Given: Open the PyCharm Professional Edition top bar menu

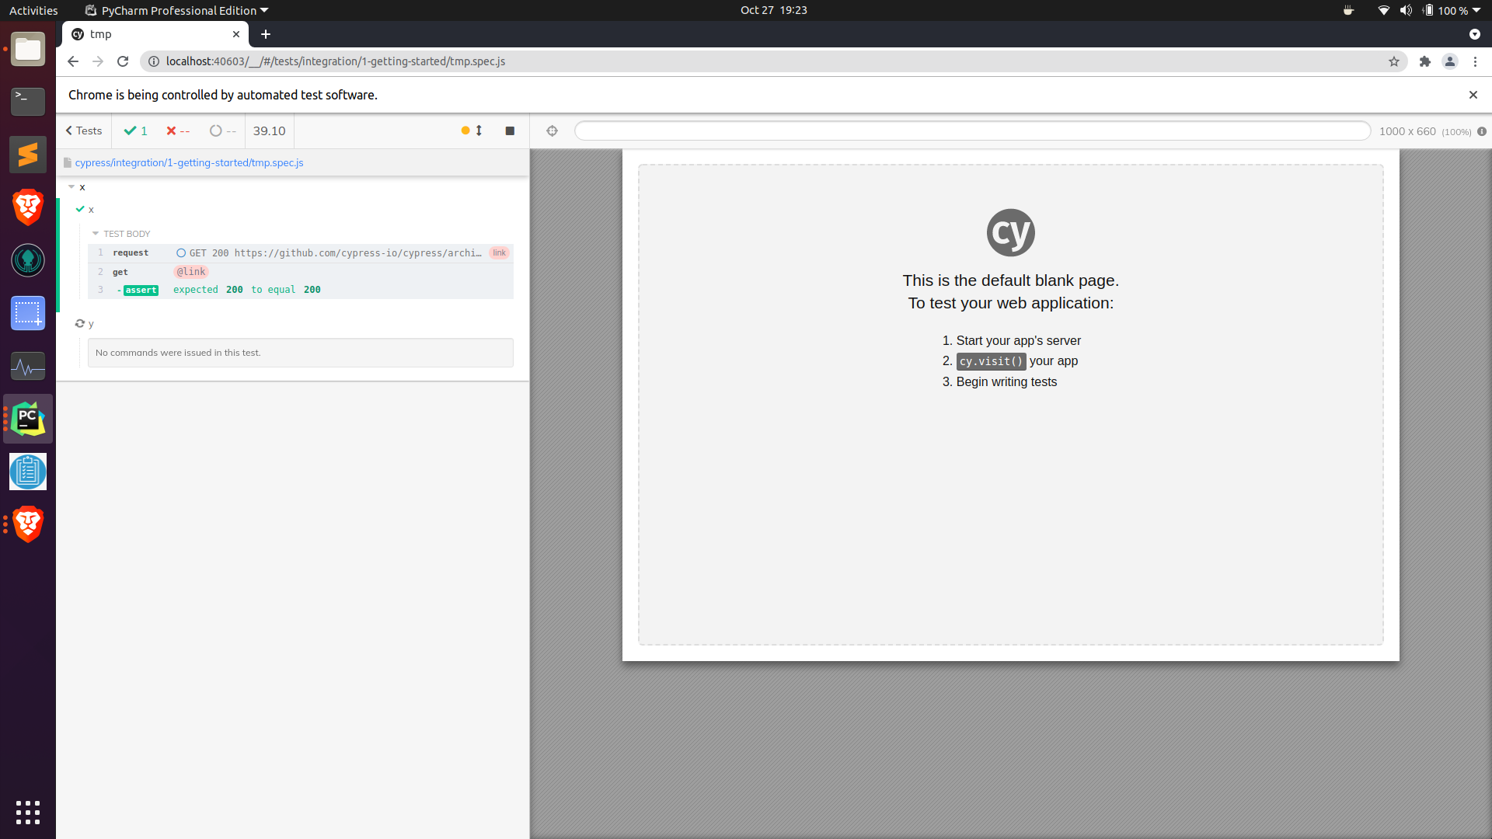Looking at the screenshot, I should (176, 10).
